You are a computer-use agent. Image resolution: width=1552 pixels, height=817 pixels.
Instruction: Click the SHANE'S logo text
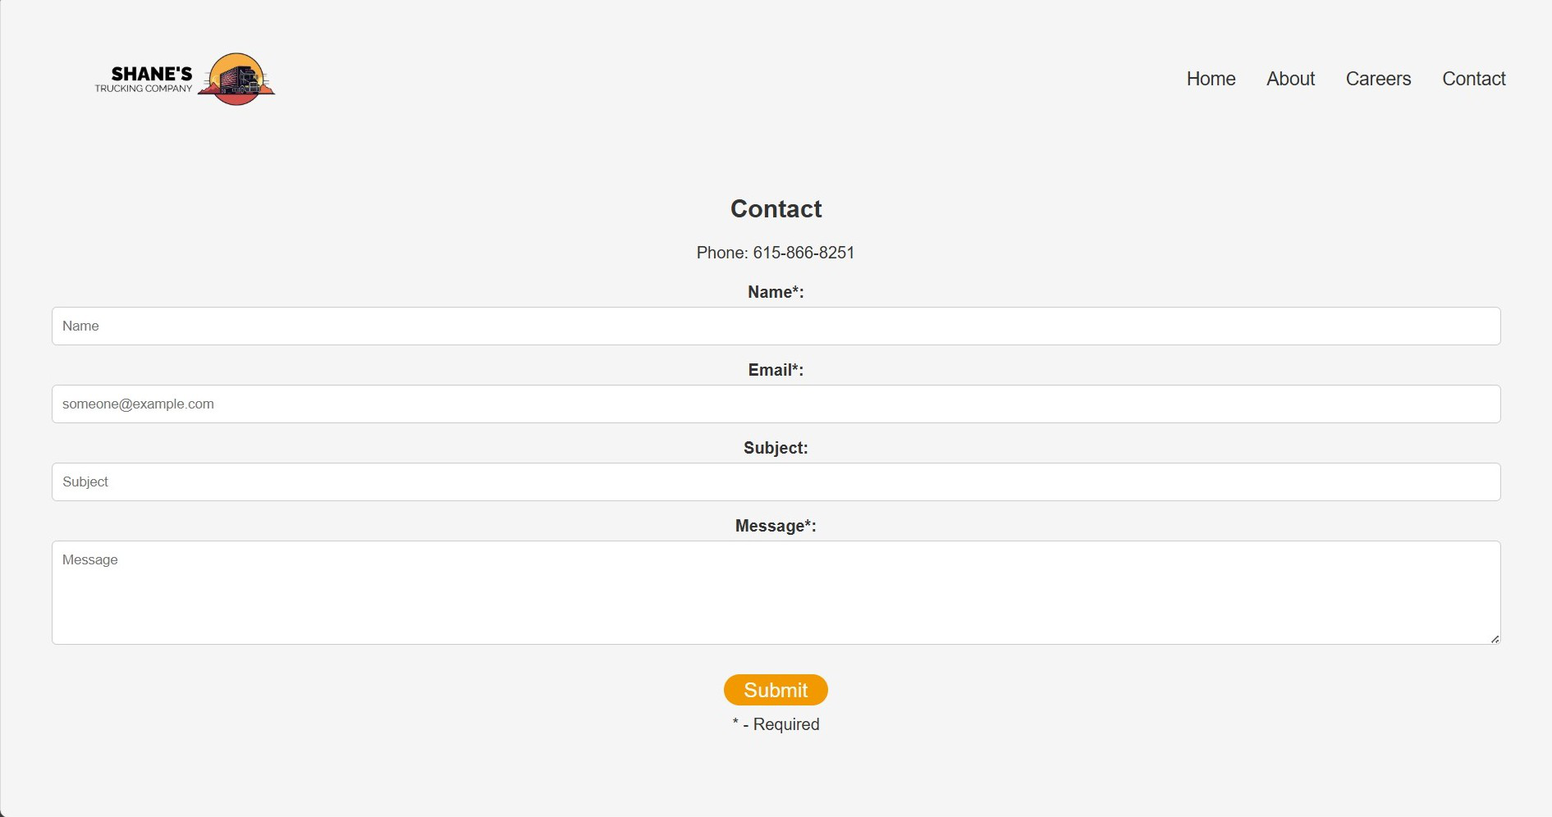click(151, 74)
